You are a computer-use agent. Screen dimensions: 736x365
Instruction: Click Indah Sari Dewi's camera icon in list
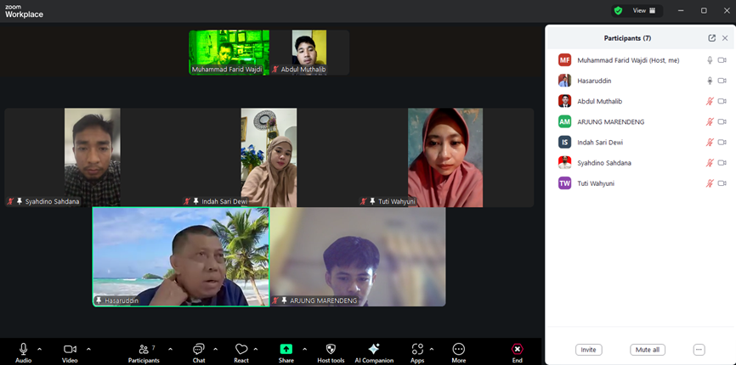coord(722,143)
